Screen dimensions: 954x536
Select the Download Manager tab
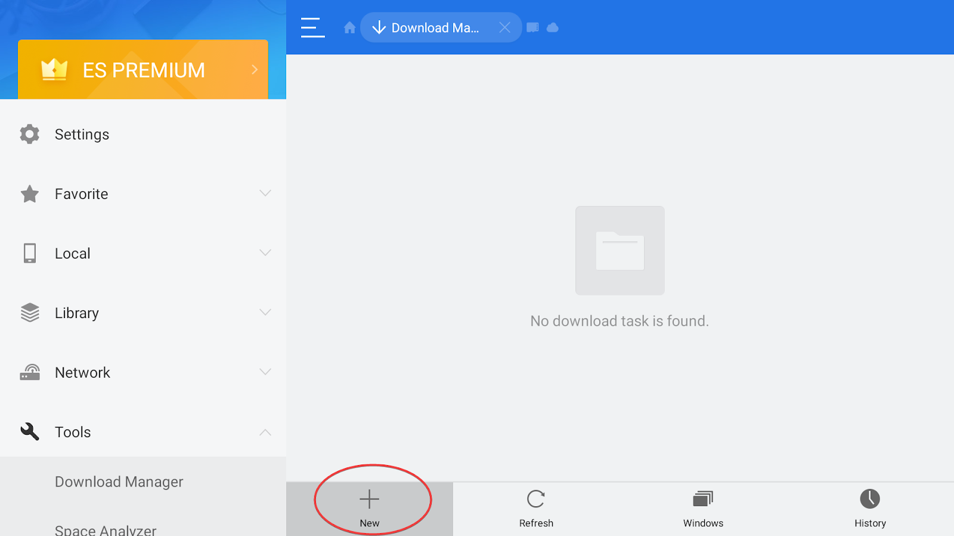coord(441,27)
